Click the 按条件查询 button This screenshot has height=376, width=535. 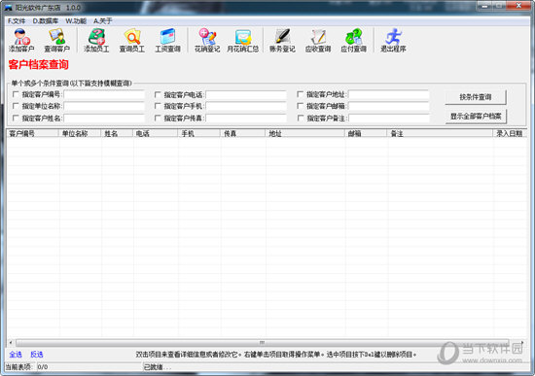pos(476,97)
